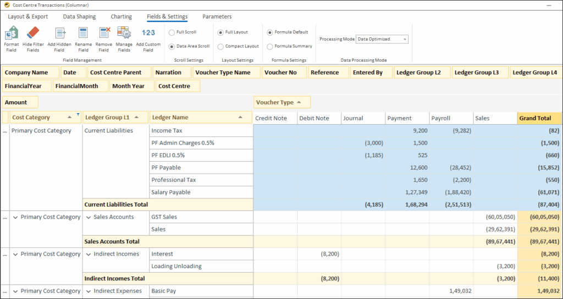Collapse the Sales Accounts group

(88, 217)
